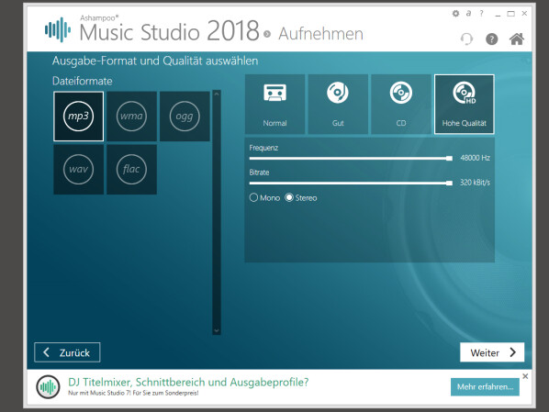Click the 320 kBit/s bitrate value
The width and height of the screenshot is (549, 412).
(475, 183)
